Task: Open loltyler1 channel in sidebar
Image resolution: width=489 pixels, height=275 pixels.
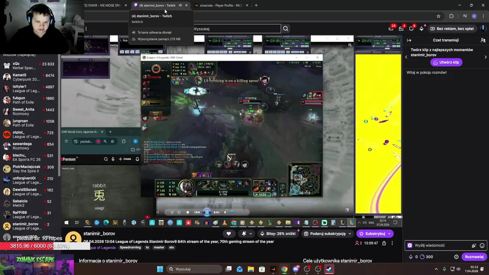Action: [29, 89]
